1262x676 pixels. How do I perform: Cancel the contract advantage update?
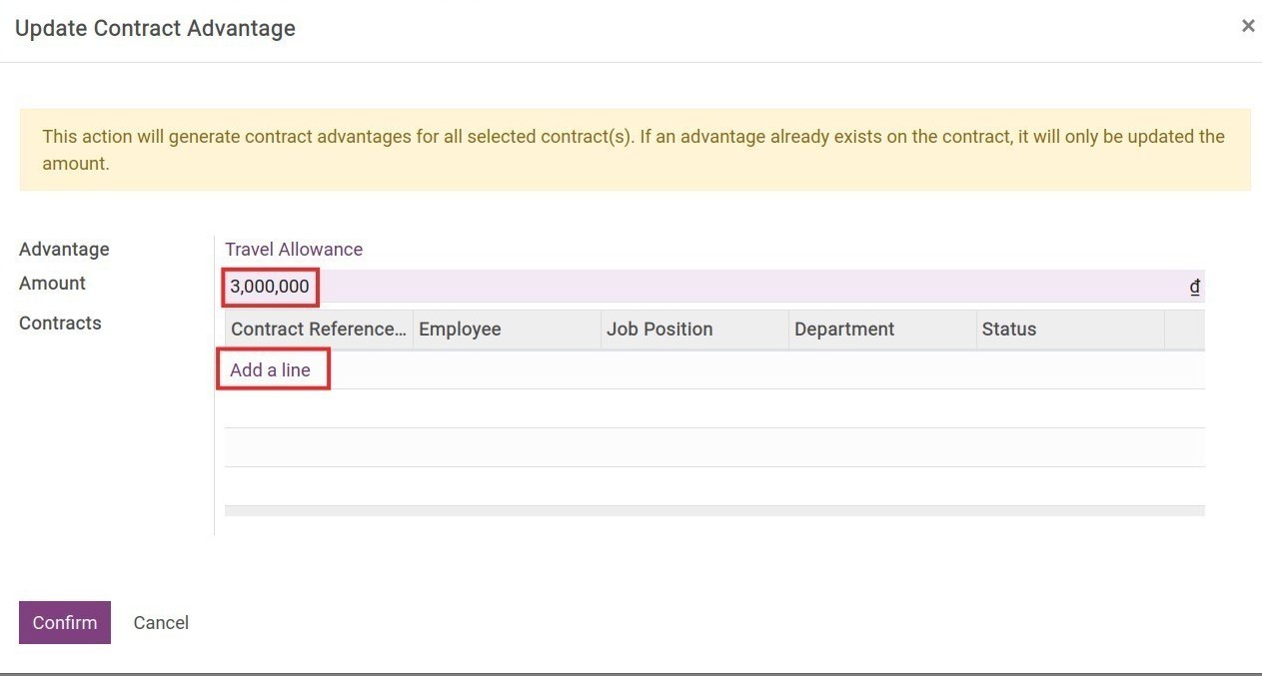pos(161,622)
